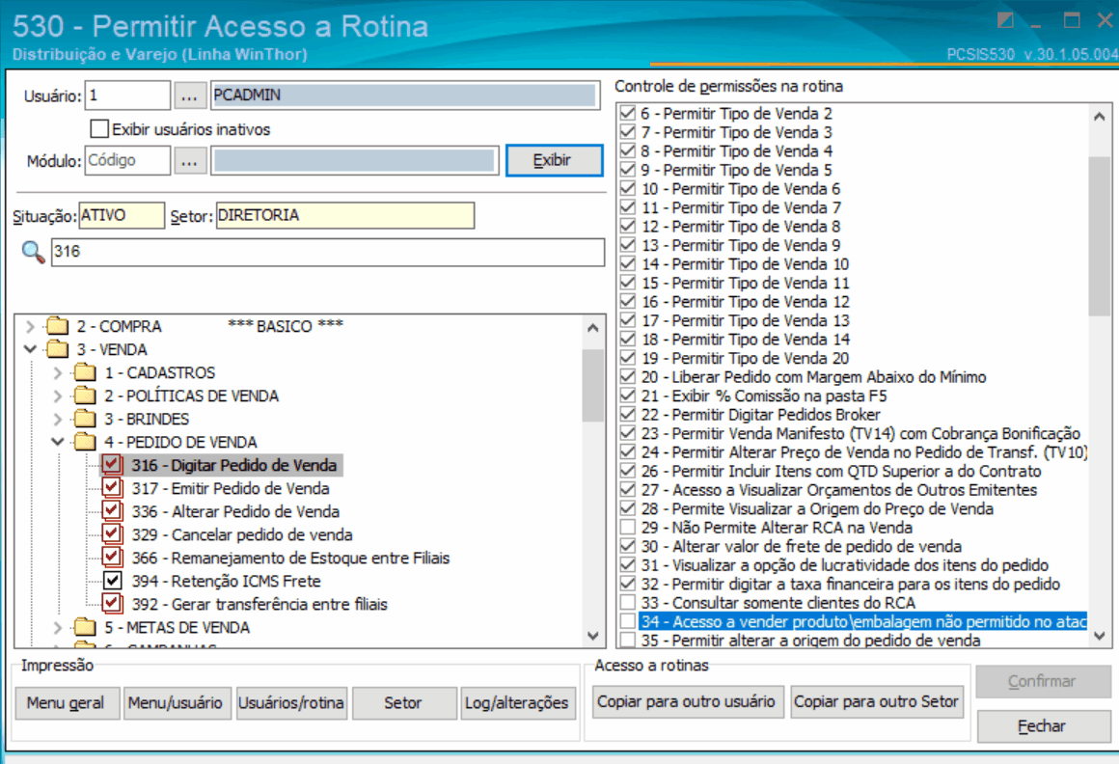Expand the 1 - CADASTROS node
The height and width of the screenshot is (764, 1119).
pos(58,372)
